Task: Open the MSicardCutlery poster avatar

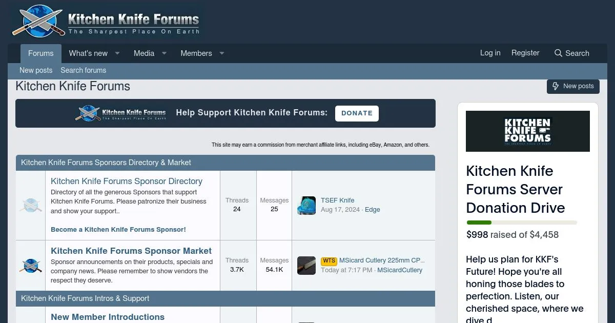Action: [306, 266]
